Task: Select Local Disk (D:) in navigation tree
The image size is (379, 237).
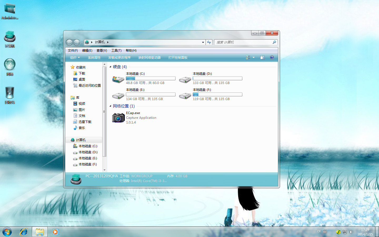Action: pos(85,152)
